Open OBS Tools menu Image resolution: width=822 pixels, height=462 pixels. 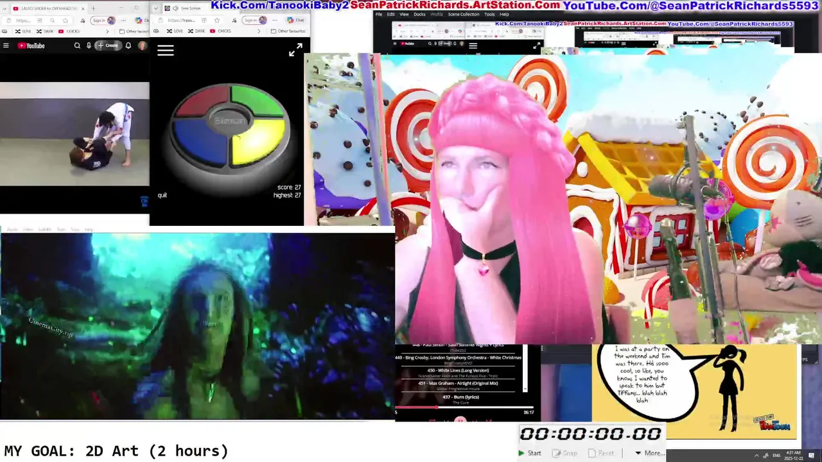pos(489,14)
